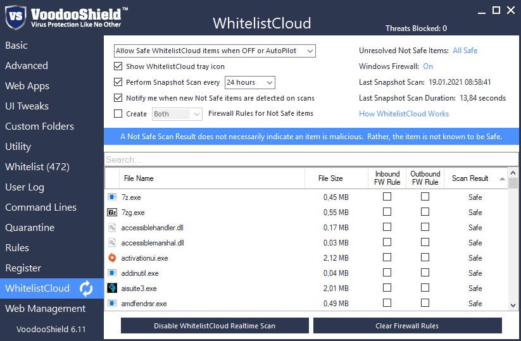Minimize the VoodooShield window

coord(482,13)
